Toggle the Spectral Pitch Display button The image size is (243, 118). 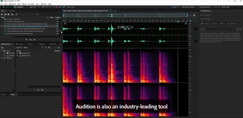point(35,7)
